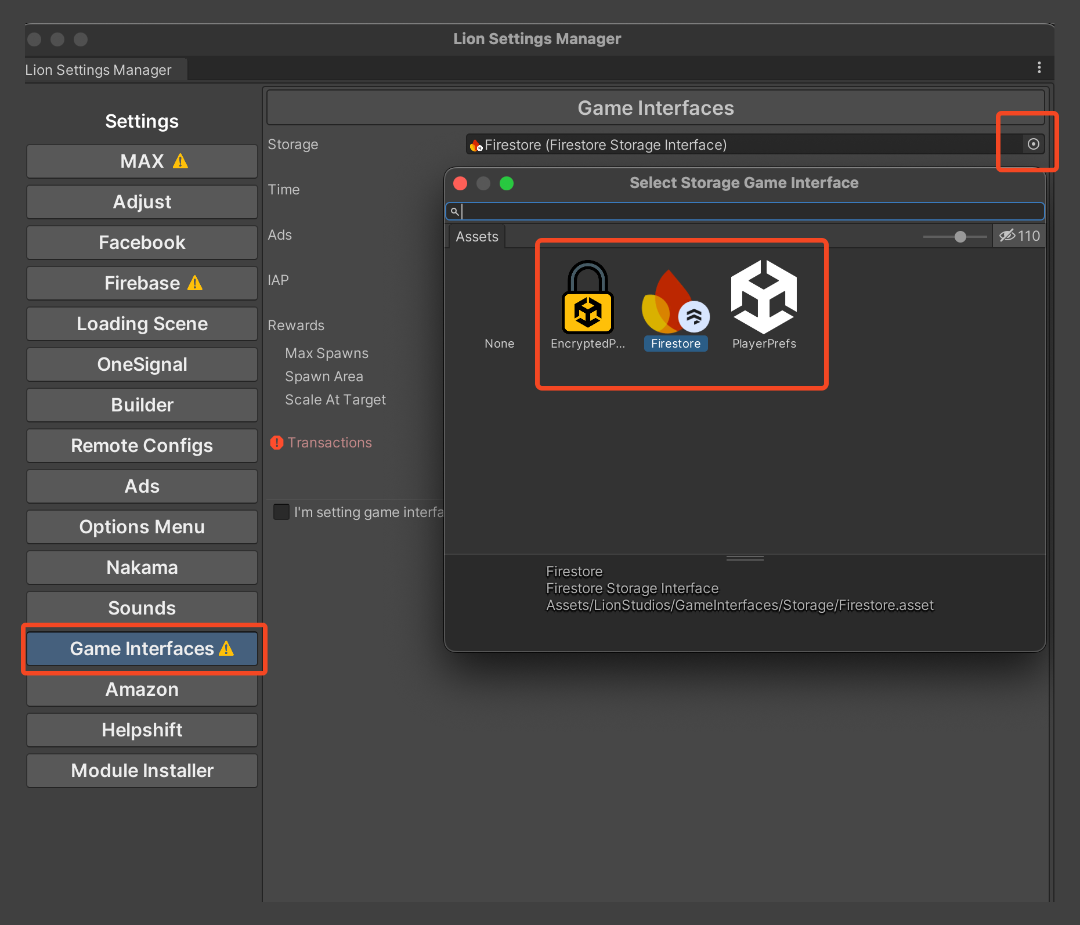The width and height of the screenshot is (1080, 925).
Task: Adjust the asset icon size slider
Action: pos(960,237)
